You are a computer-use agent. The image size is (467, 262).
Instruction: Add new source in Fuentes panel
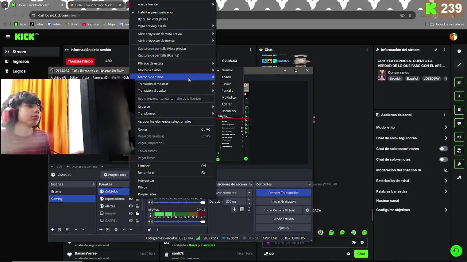pyautogui.click(x=101, y=230)
